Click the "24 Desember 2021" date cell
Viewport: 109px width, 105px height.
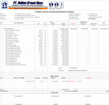(x=93, y=16)
